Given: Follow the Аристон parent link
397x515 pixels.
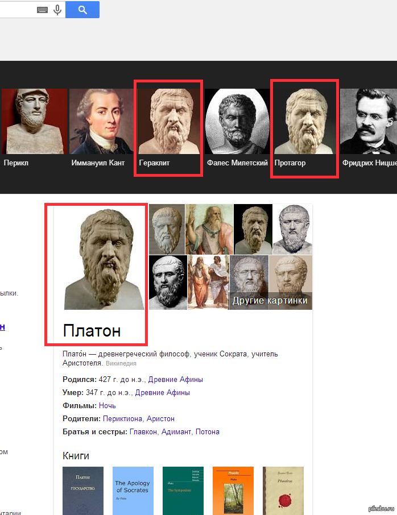Looking at the screenshot, I should coord(160,419).
